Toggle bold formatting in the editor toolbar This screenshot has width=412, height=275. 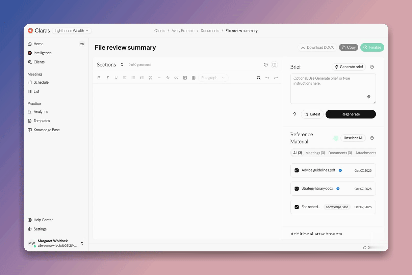coord(99,78)
